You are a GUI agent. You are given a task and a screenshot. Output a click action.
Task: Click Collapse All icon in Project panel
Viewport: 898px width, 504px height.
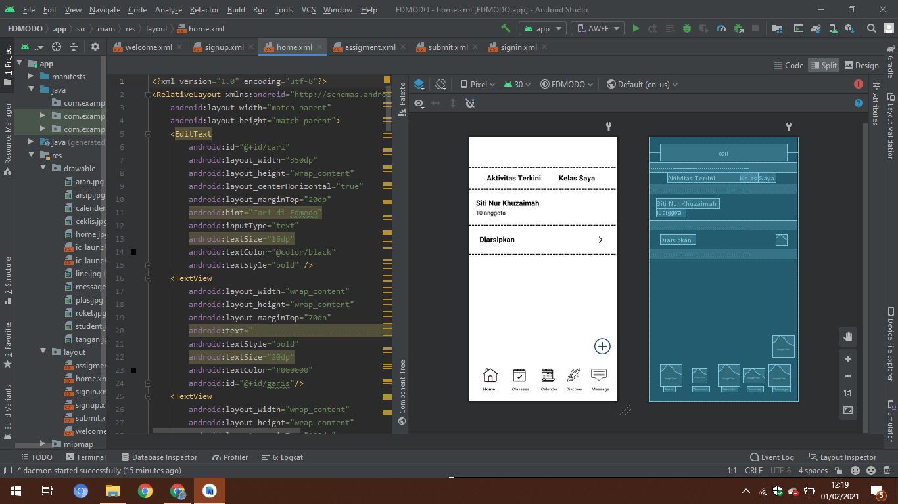coord(74,47)
